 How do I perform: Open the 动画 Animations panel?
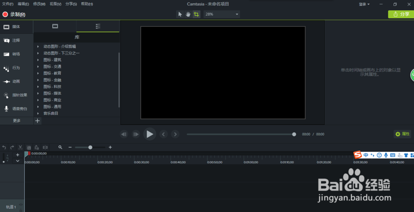point(17,81)
